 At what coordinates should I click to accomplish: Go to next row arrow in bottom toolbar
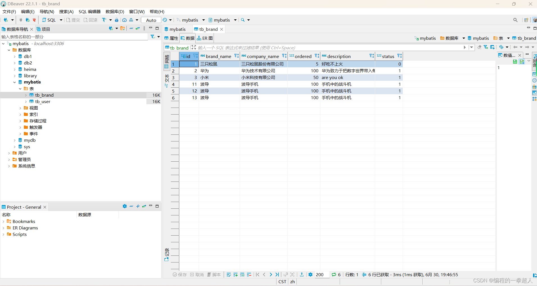click(x=271, y=275)
